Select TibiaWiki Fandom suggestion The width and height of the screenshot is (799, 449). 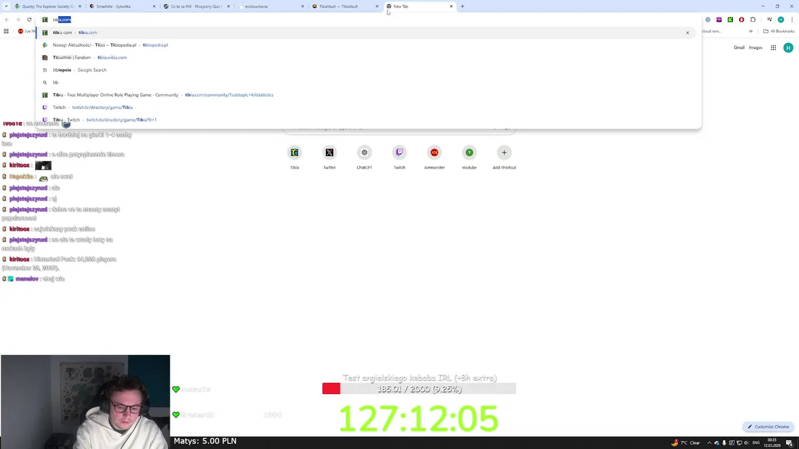click(367, 57)
